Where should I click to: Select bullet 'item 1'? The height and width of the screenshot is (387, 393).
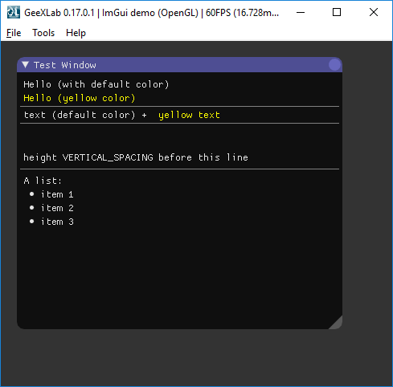pyautogui.click(x=51, y=194)
